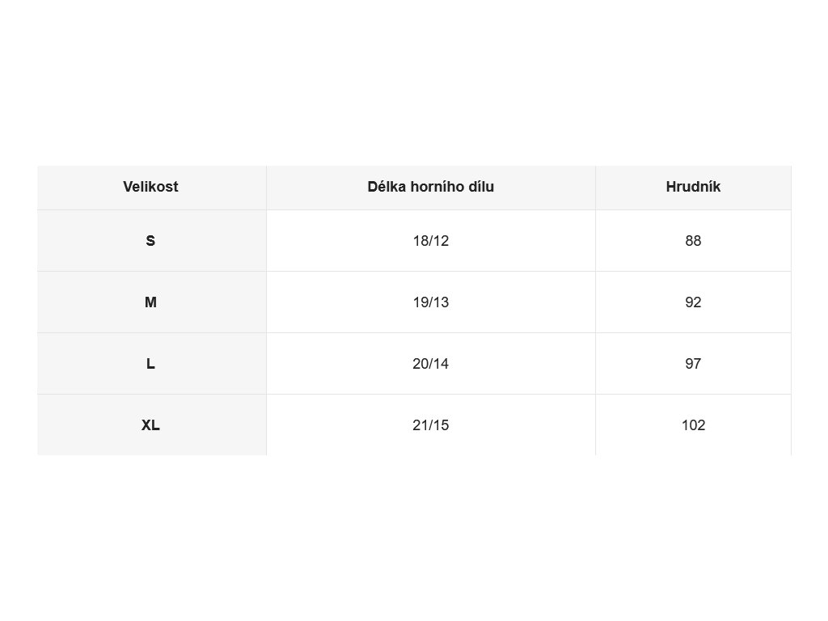This screenshot has width=828, height=621.
Task: Click the Délka horního dílu header
Action: tap(430, 187)
